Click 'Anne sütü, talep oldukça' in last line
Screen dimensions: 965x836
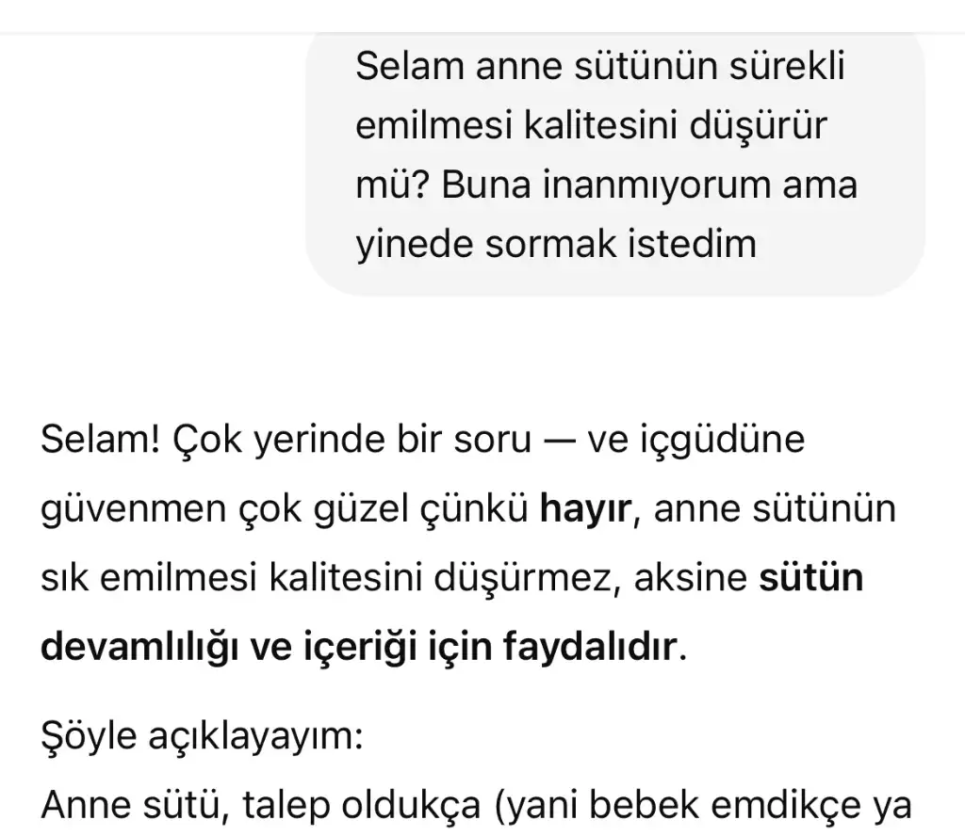261,805
